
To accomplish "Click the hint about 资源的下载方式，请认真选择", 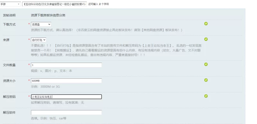I will [x=107, y=30].
